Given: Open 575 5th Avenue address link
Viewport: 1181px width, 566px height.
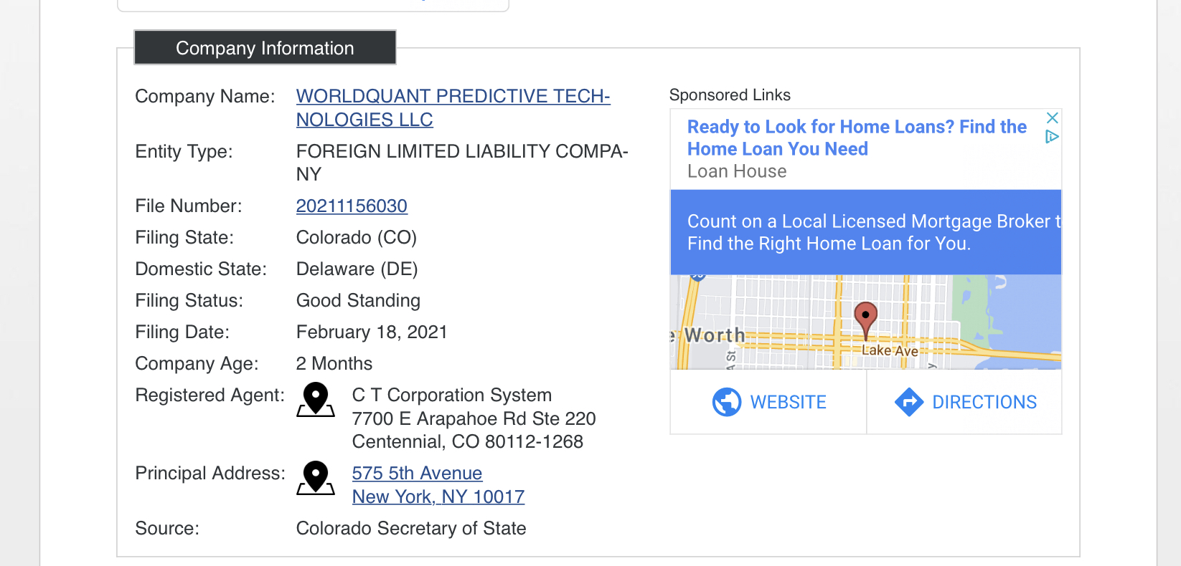Looking at the screenshot, I should coord(417,473).
